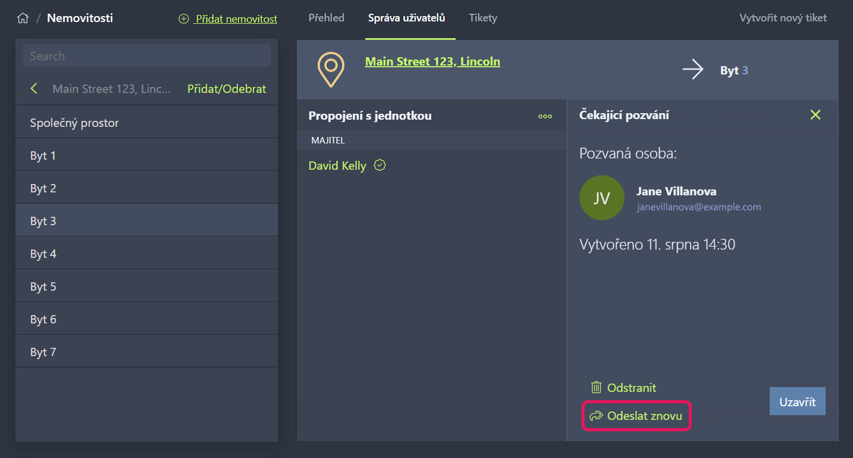853x458 pixels.
Task: Click the truncated Main Street 123 sidebar title
Action: coord(111,89)
